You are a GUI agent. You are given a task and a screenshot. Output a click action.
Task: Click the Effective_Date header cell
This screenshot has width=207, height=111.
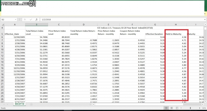pos(15,32)
